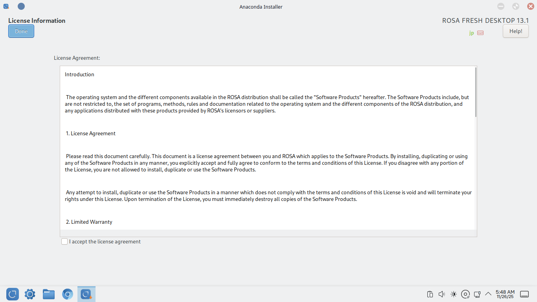Open System Settings from the taskbar

[x=30, y=294]
